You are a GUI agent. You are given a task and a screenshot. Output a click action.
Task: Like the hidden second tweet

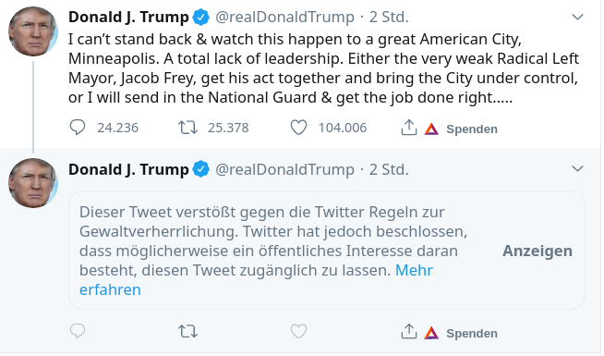click(x=298, y=331)
